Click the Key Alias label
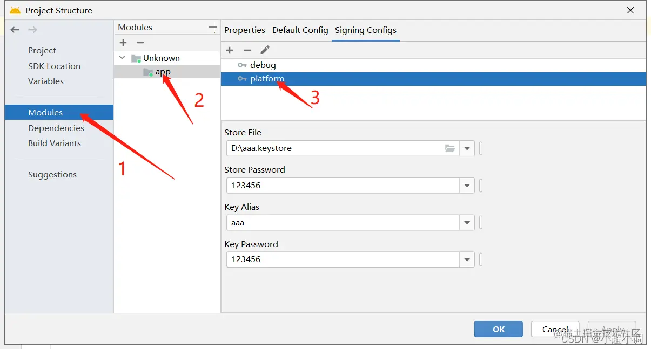Viewport: 651px width, 349px height. click(241, 207)
